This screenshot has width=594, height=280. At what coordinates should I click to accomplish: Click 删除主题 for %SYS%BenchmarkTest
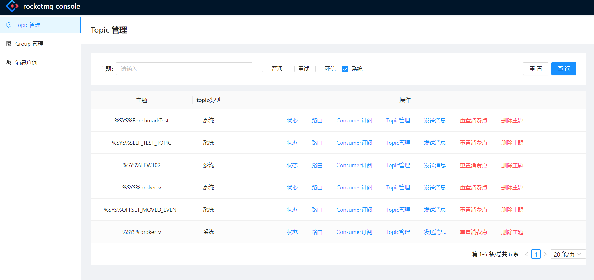pyautogui.click(x=512, y=121)
